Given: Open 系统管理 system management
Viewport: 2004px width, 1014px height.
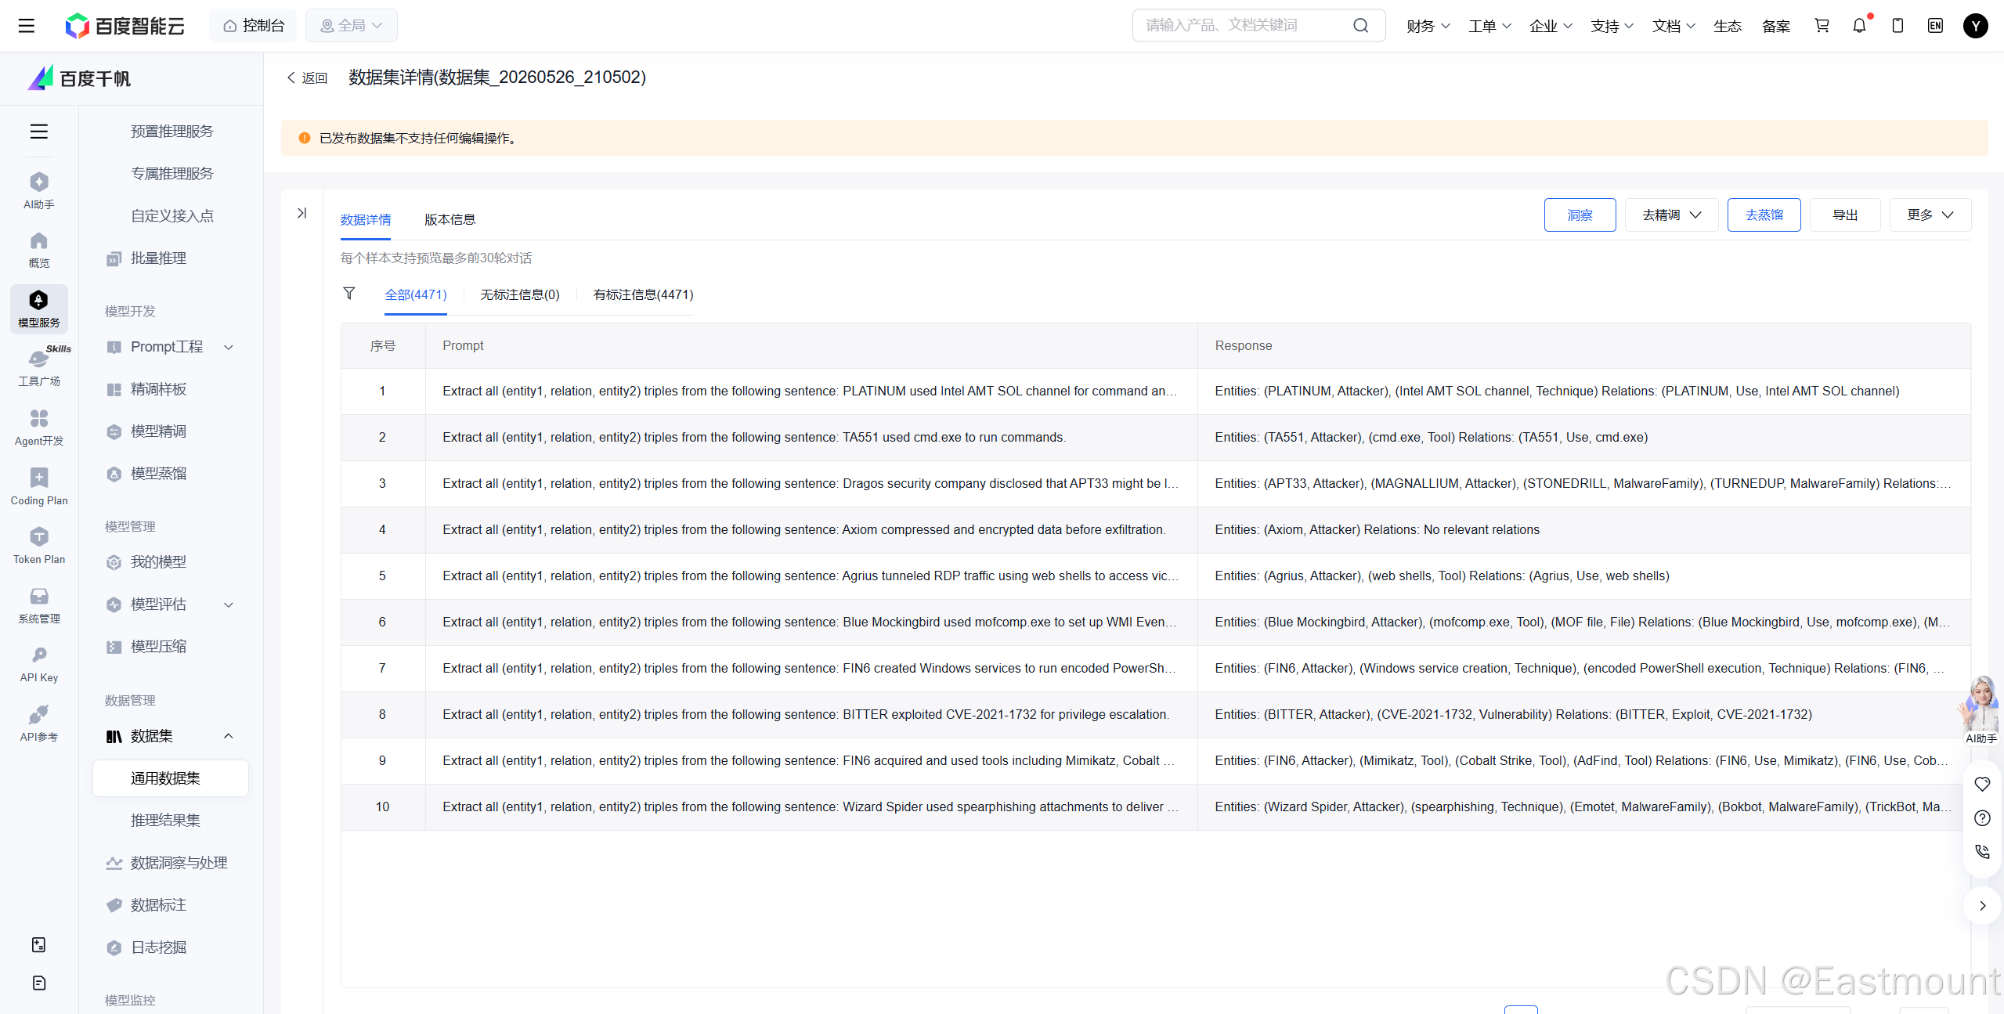Looking at the screenshot, I should (39, 604).
